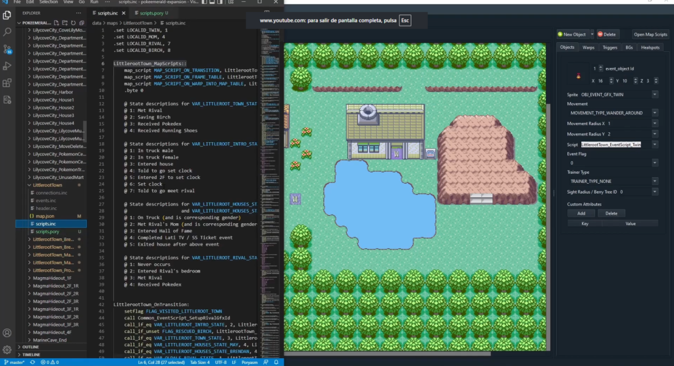
Task: Switch to the Triggers tab
Action: 609,47
